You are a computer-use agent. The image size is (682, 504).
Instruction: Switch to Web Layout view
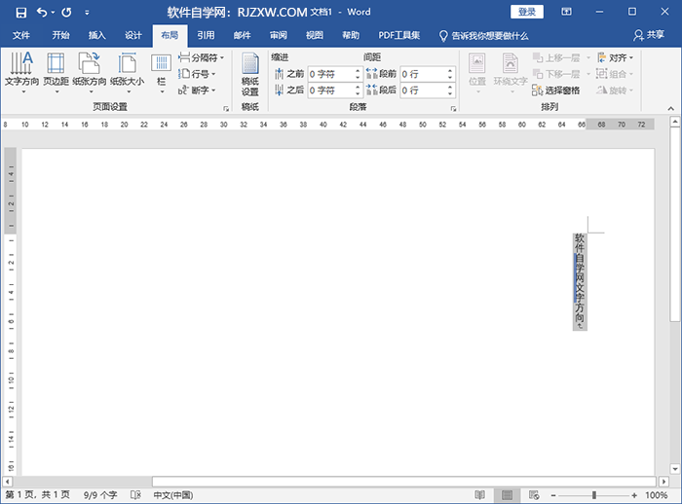534,495
